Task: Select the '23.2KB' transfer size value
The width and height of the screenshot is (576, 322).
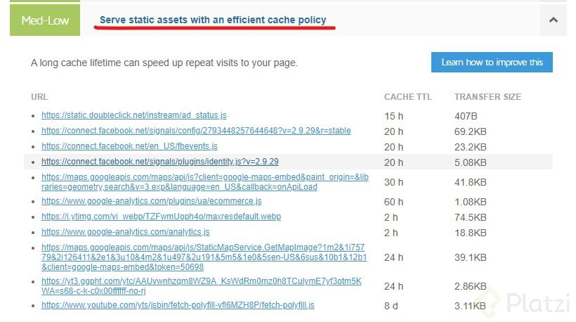Action: coord(470,147)
